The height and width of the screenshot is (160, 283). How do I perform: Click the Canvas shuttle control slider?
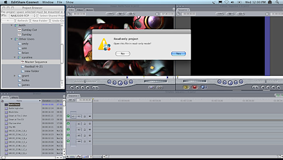pos(265,81)
